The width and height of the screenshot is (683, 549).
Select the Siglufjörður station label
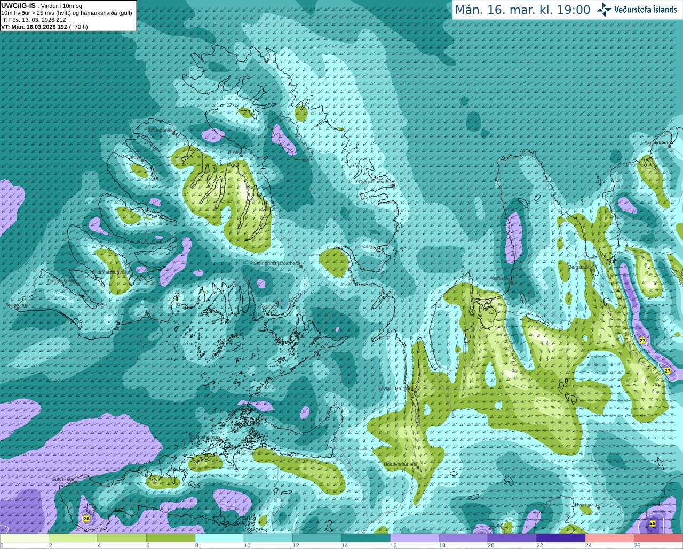(656, 143)
